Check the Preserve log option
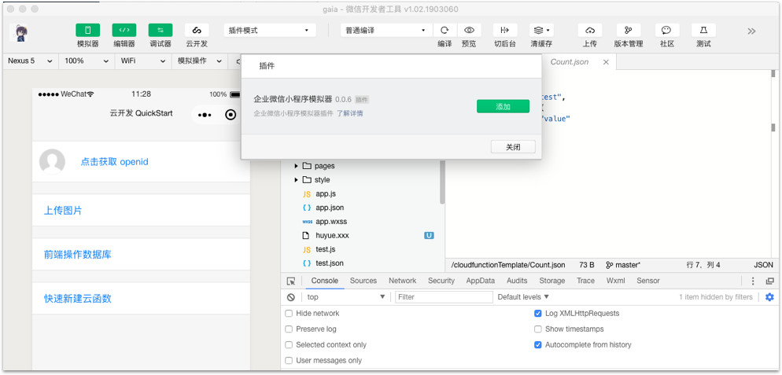Viewport: 782px width, 375px height. tap(289, 329)
